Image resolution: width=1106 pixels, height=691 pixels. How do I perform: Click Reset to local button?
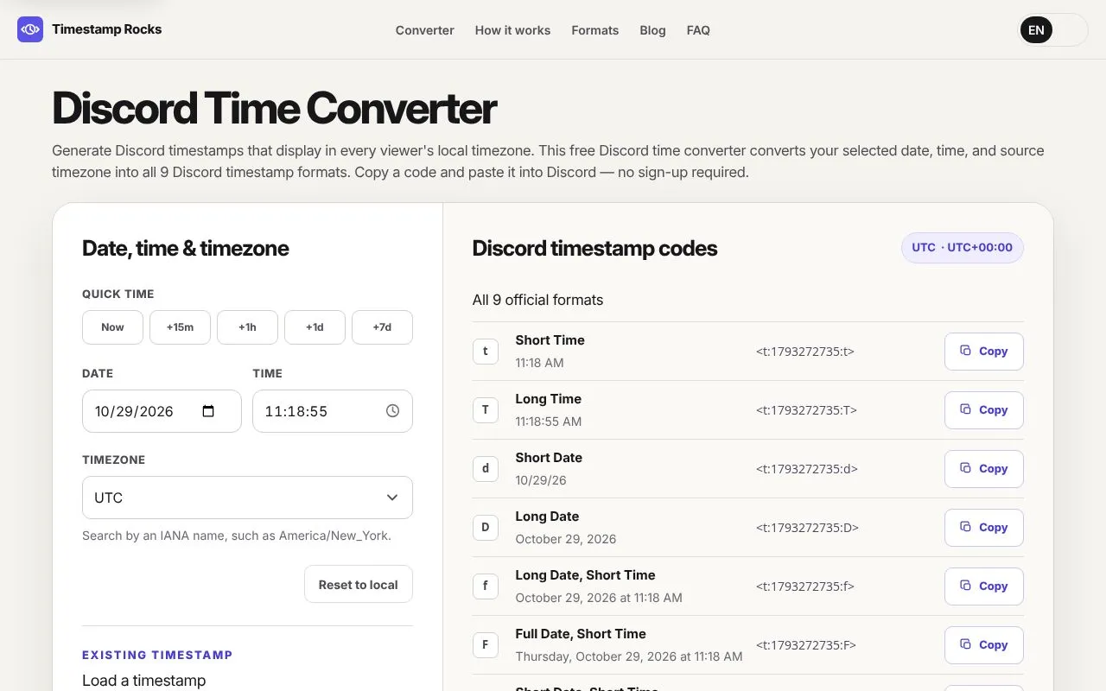[359, 585]
